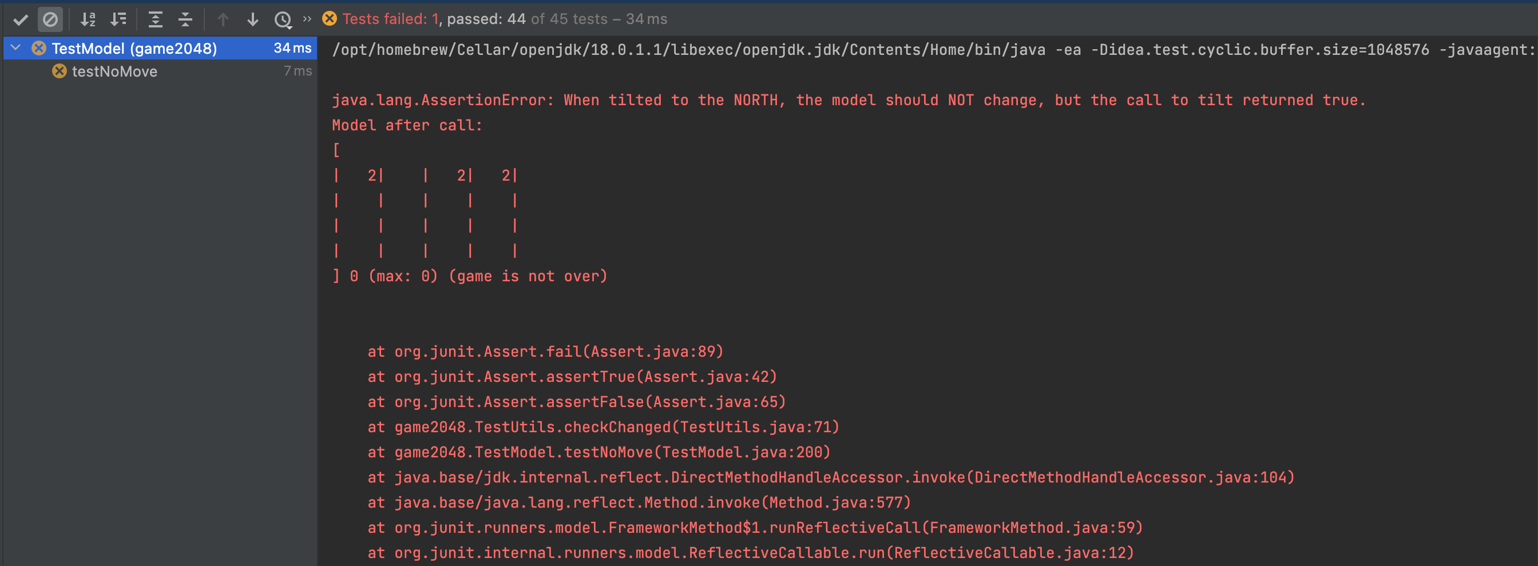
Task: Sort tests by duration
Action: (x=118, y=19)
